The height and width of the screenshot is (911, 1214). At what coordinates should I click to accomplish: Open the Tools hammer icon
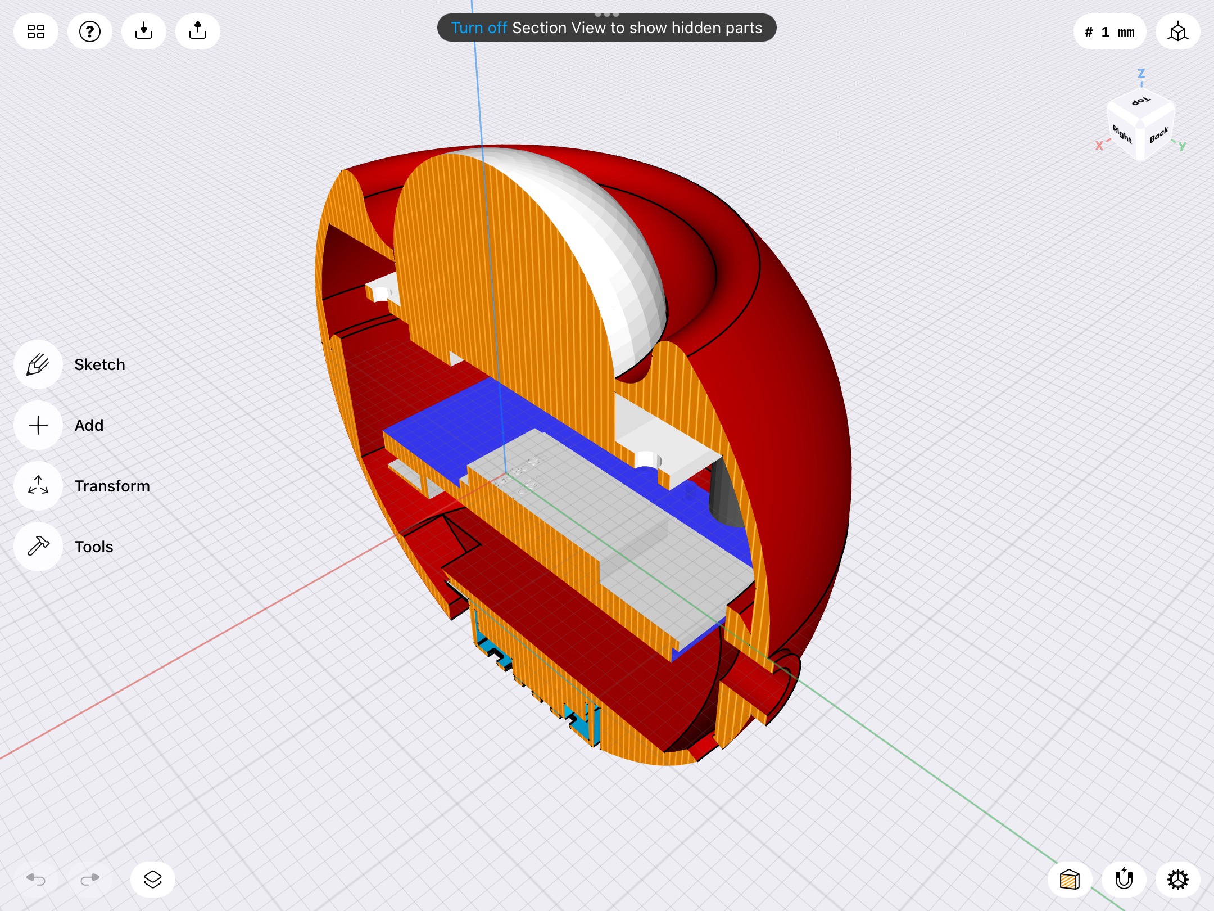[38, 546]
